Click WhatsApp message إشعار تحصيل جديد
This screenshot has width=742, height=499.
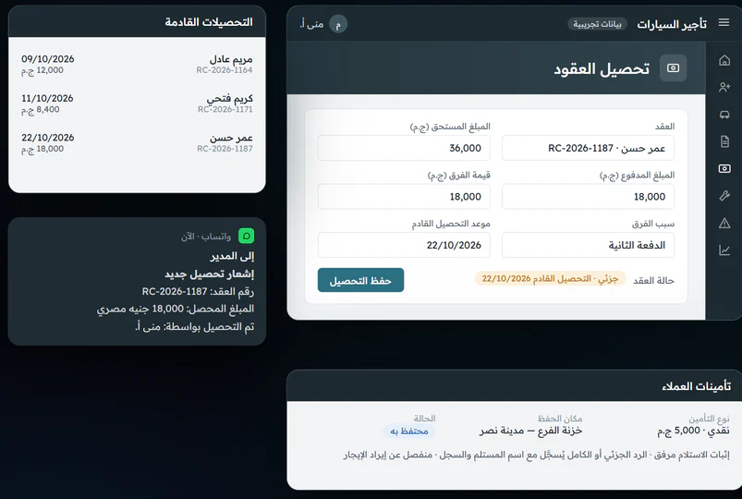(209, 274)
